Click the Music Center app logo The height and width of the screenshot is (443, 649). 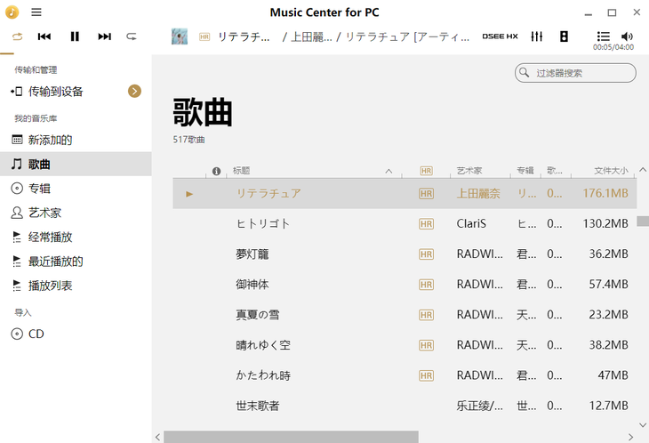point(12,12)
